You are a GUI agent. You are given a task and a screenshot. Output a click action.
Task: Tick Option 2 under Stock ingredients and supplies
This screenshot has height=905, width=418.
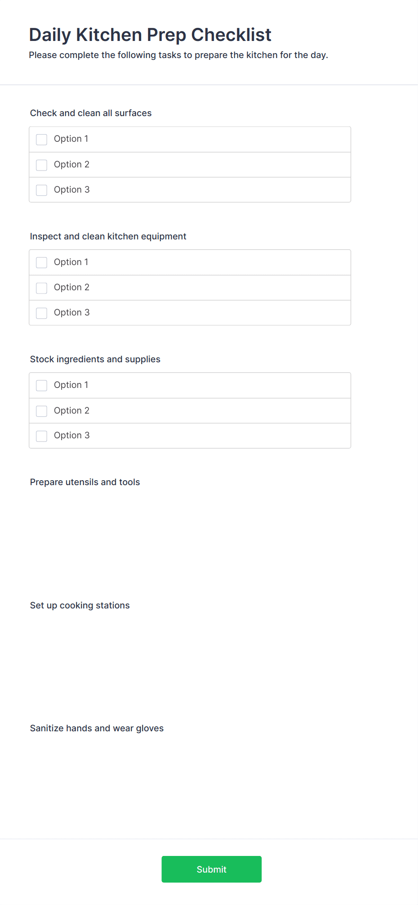[x=41, y=411]
